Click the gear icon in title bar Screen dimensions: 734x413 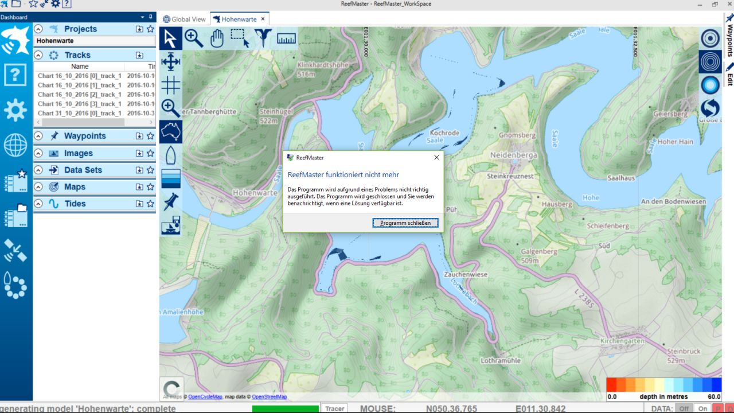click(x=55, y=4)
